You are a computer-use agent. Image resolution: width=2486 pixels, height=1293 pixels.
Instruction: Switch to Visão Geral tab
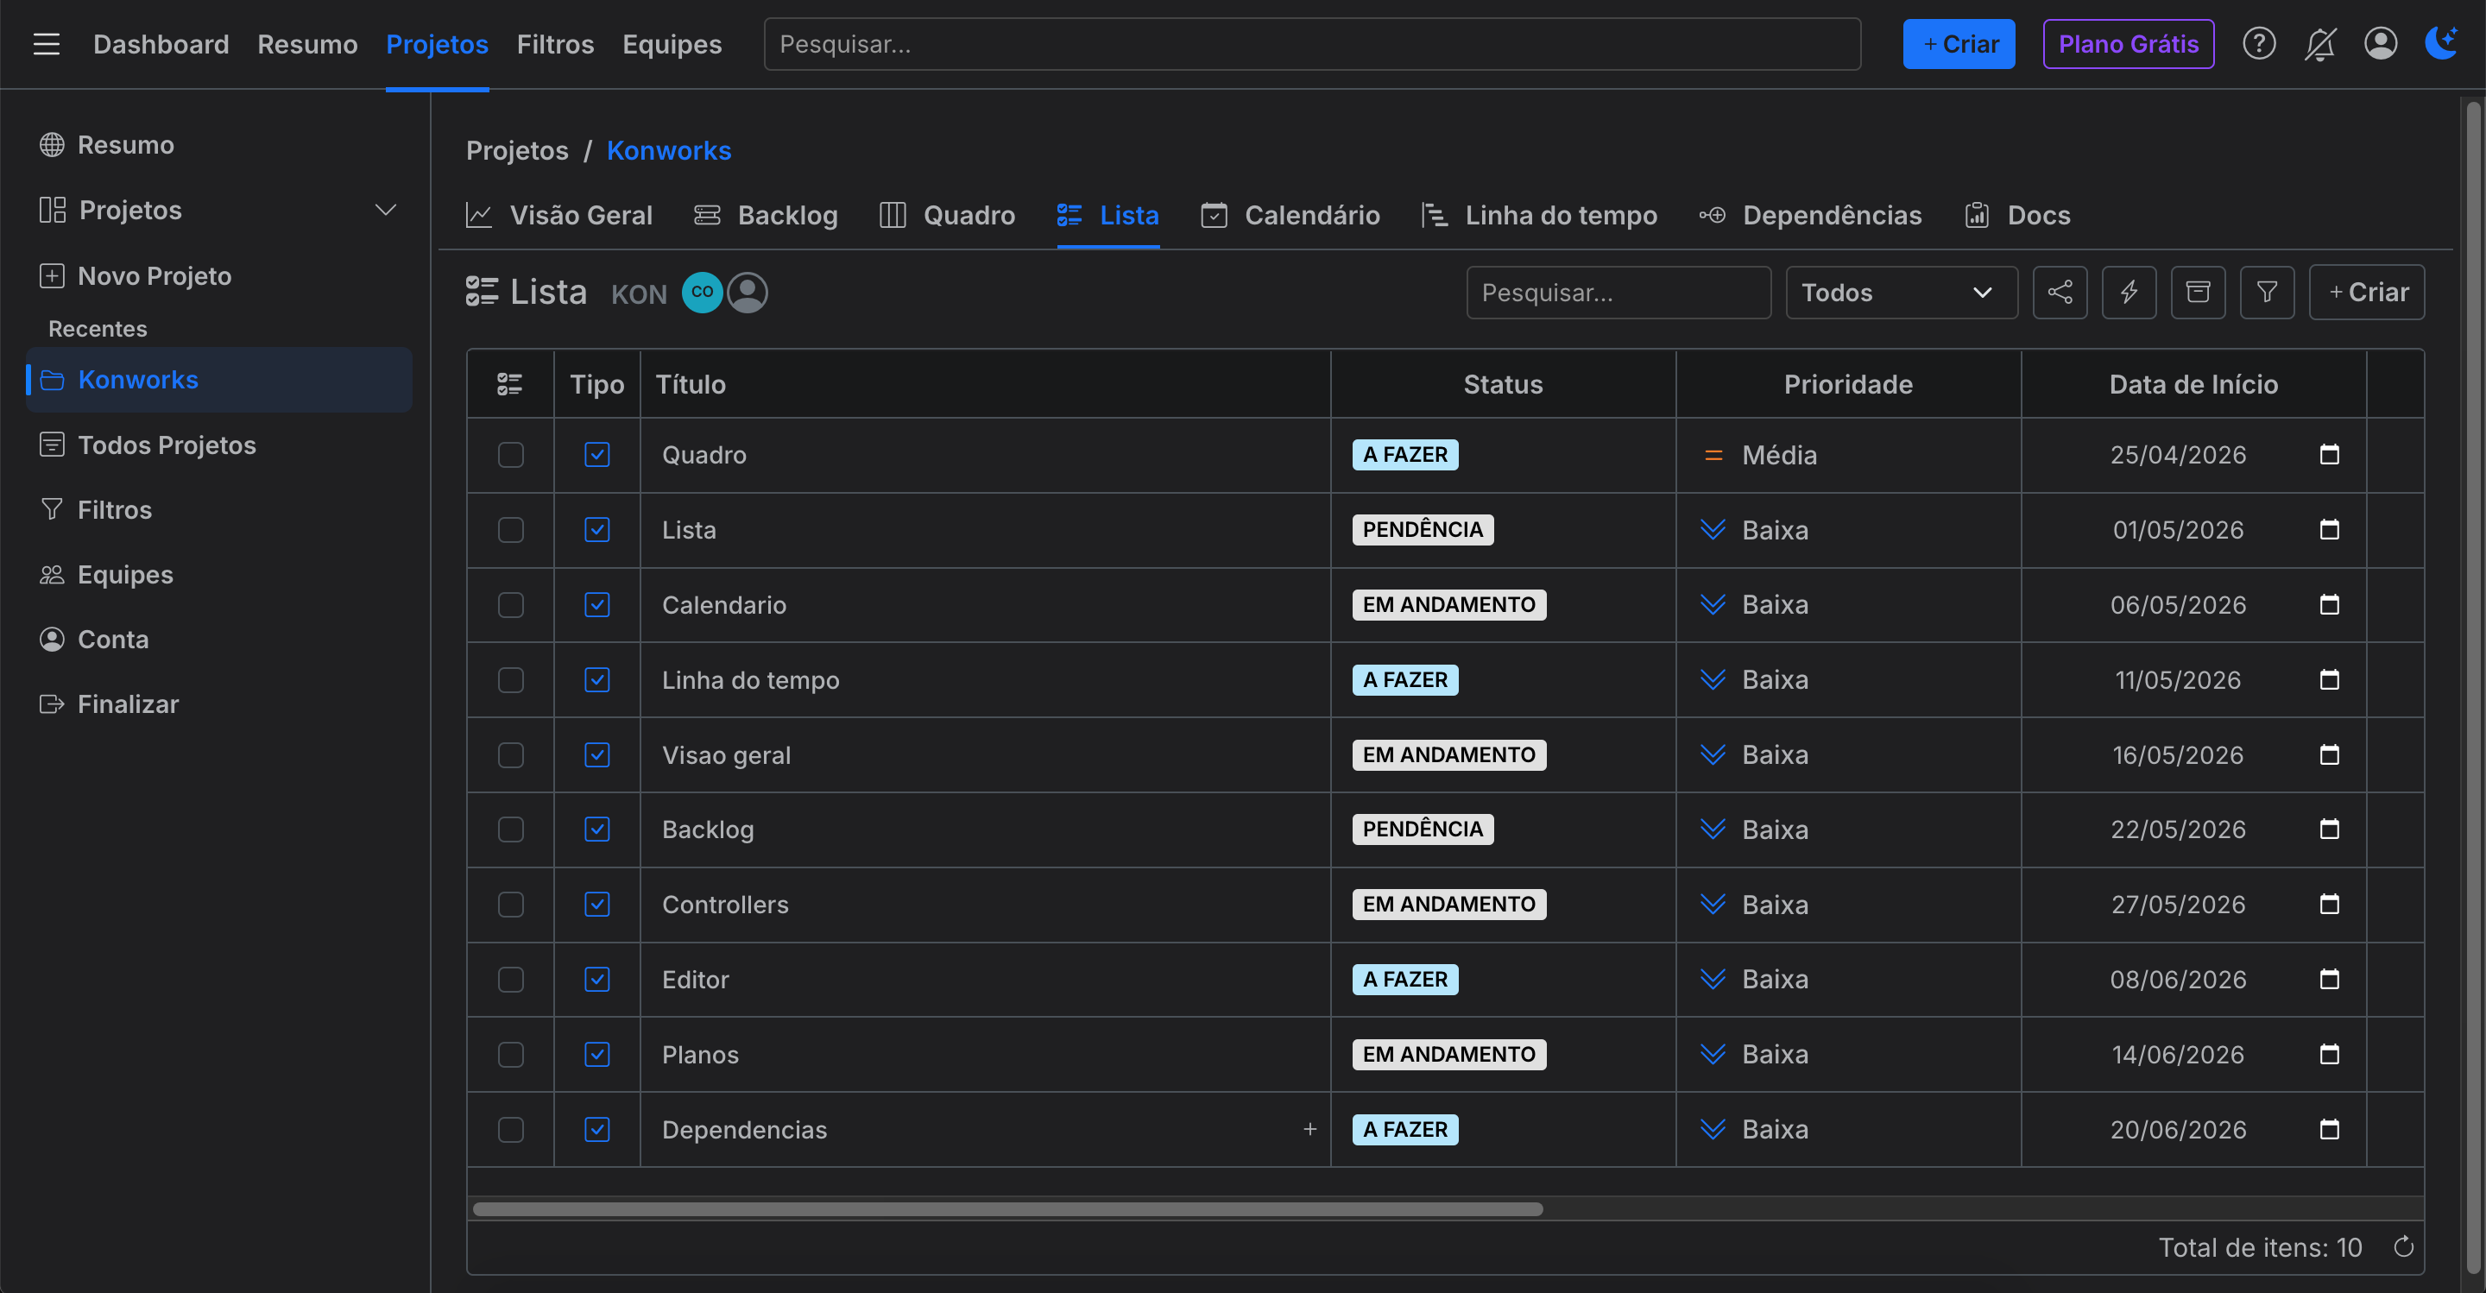(x=558, y=215)
